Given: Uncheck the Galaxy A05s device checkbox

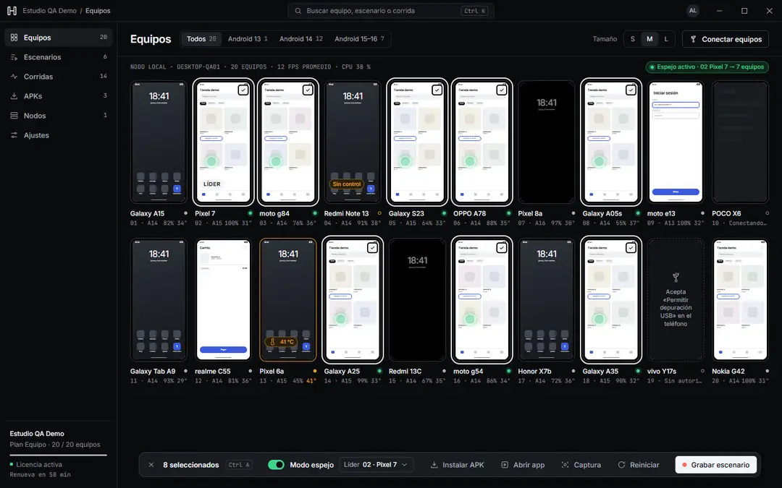Looking at the screenshot, I should [631, 90].
